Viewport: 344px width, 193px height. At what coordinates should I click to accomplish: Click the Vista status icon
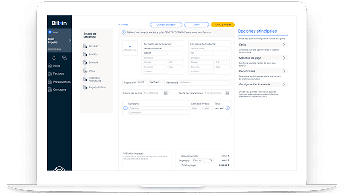pos(85,71)
